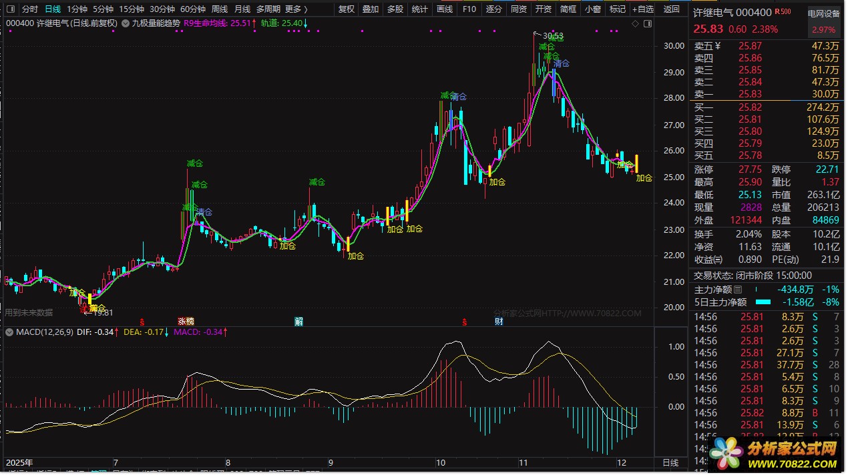Expand the 九极量能趋势 indicator dropdown

coord(126,23)
